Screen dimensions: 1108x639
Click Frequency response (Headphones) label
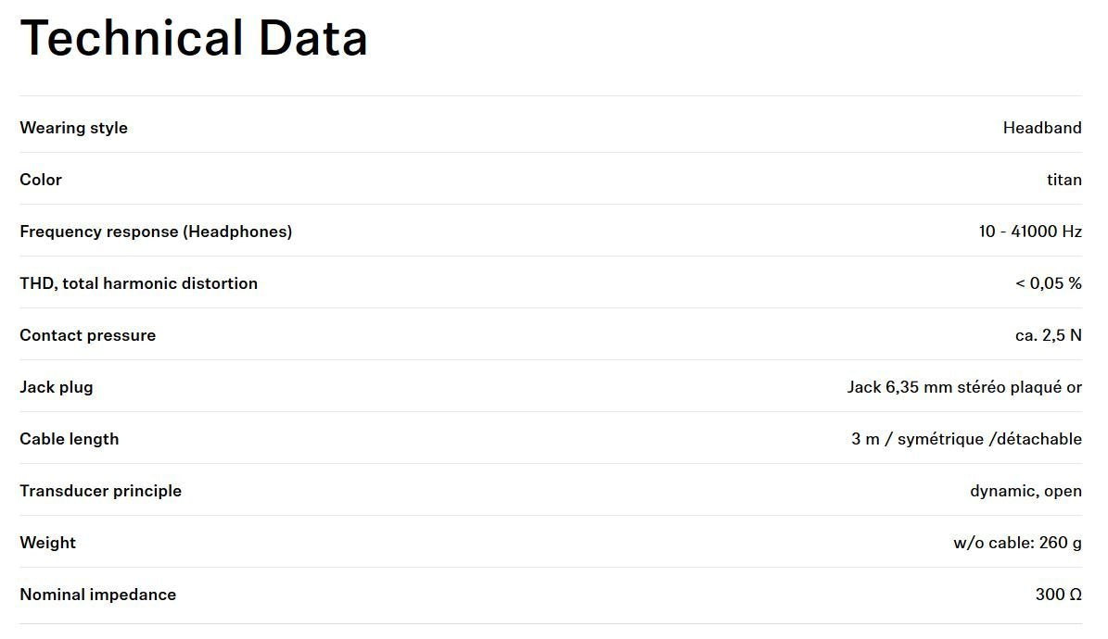[x=156, y=232]
